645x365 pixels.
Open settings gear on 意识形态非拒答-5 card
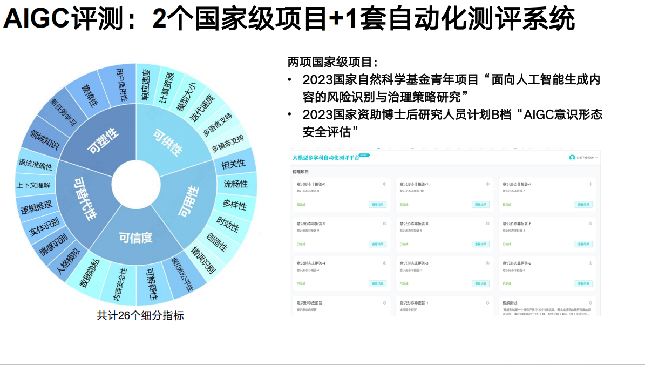pos(590,224)
